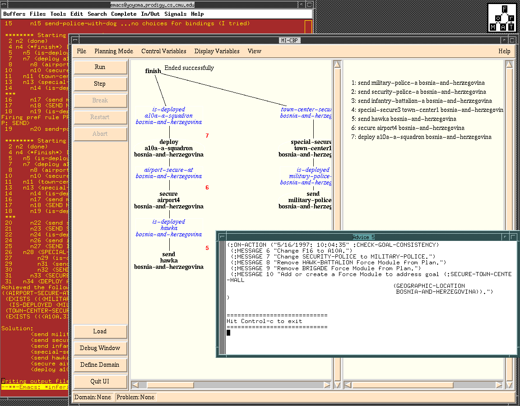Open the Debug Window button

100,348
